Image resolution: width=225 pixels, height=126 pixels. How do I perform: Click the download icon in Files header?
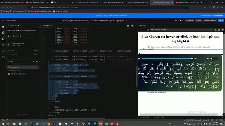click(28, 62)
